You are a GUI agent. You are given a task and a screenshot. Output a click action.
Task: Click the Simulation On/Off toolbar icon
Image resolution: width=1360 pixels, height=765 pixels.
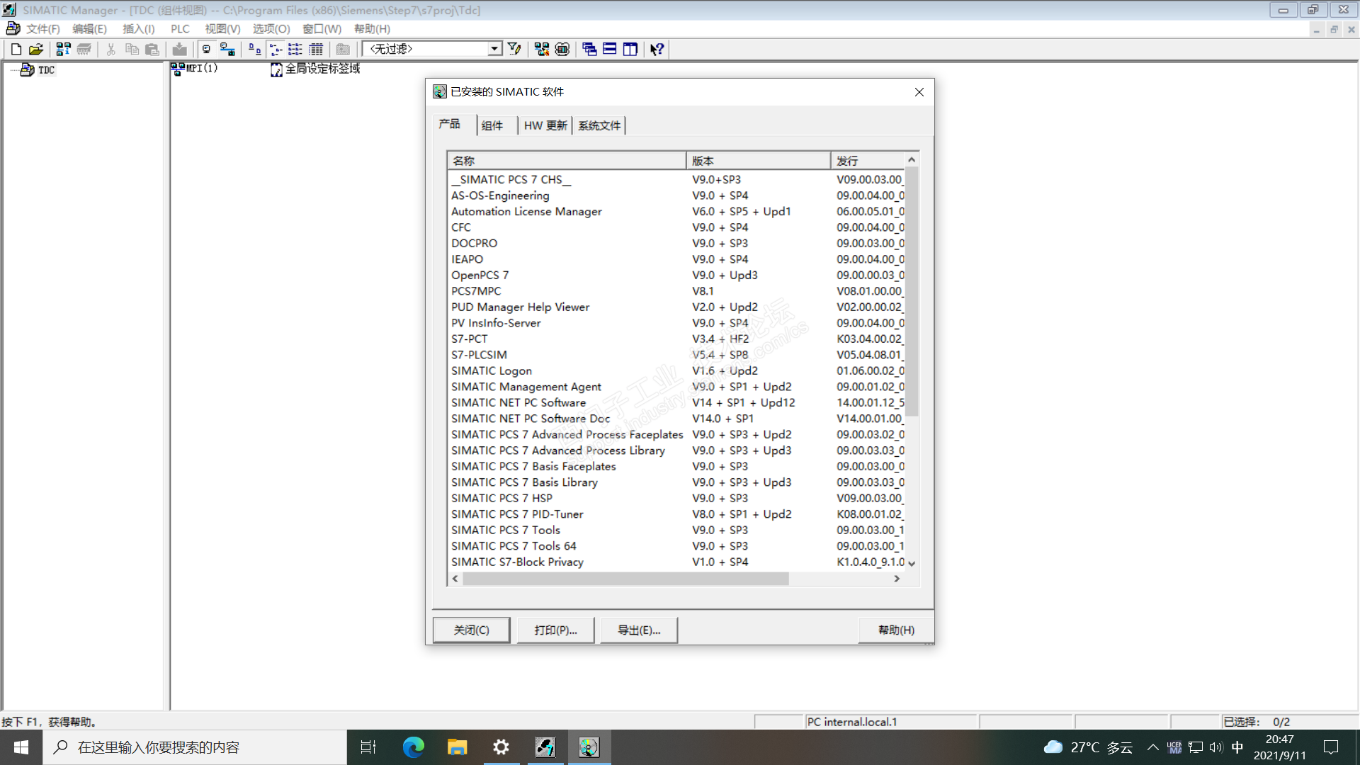point(562,49)
